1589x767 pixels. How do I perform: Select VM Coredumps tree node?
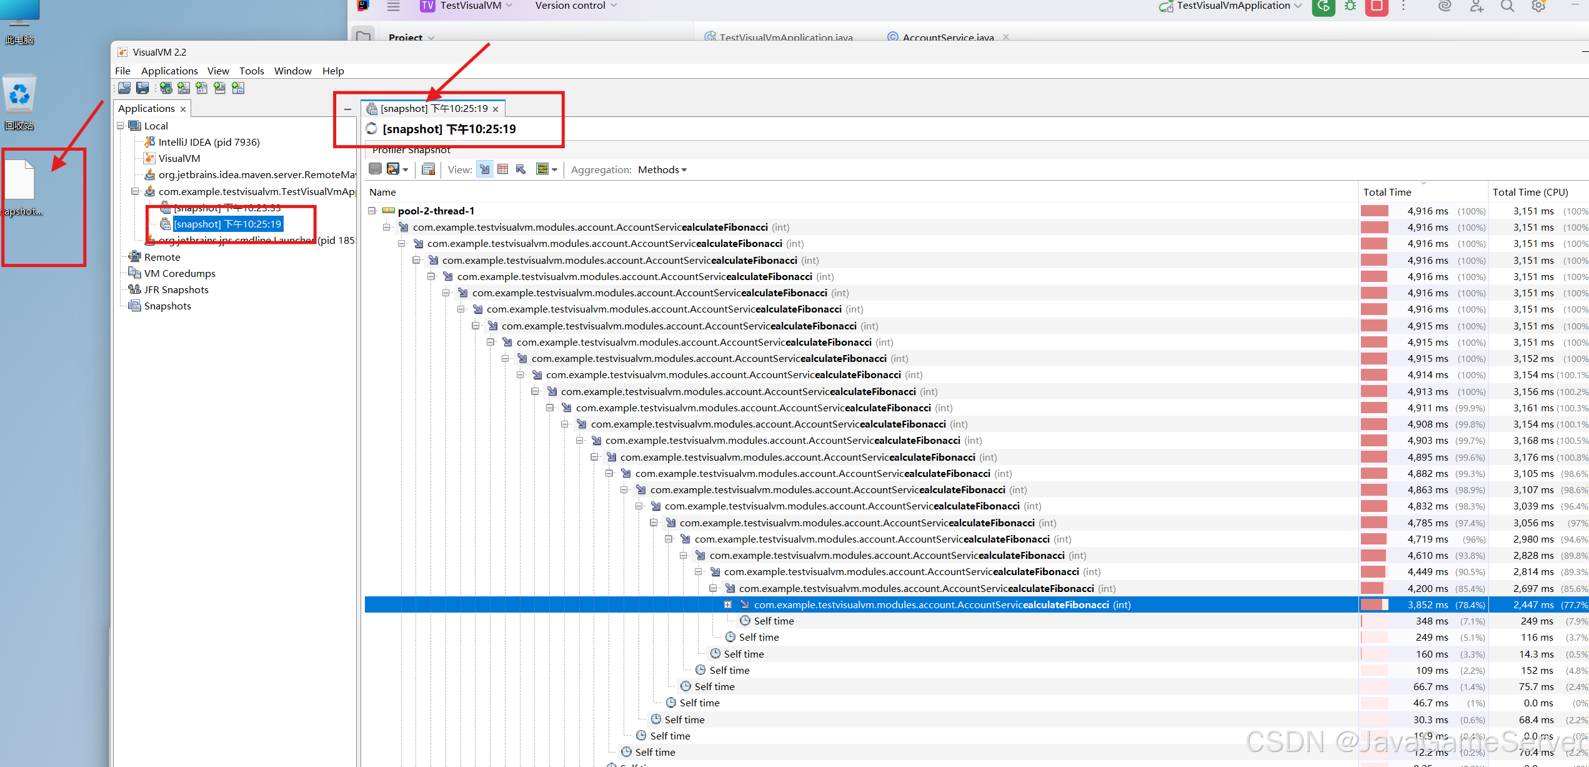tap(179, 273)
